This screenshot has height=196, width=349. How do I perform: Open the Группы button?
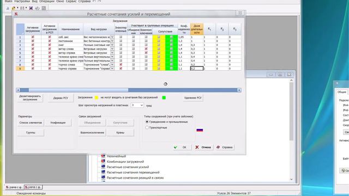tap(31, 133)
